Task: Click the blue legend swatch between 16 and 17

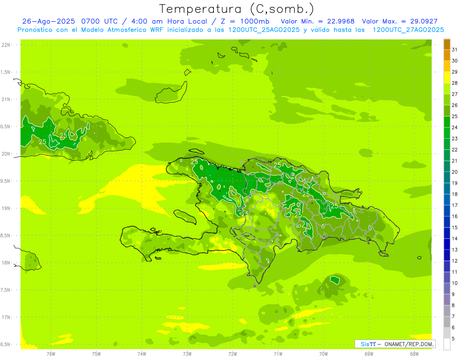Action: coord(447,211)
